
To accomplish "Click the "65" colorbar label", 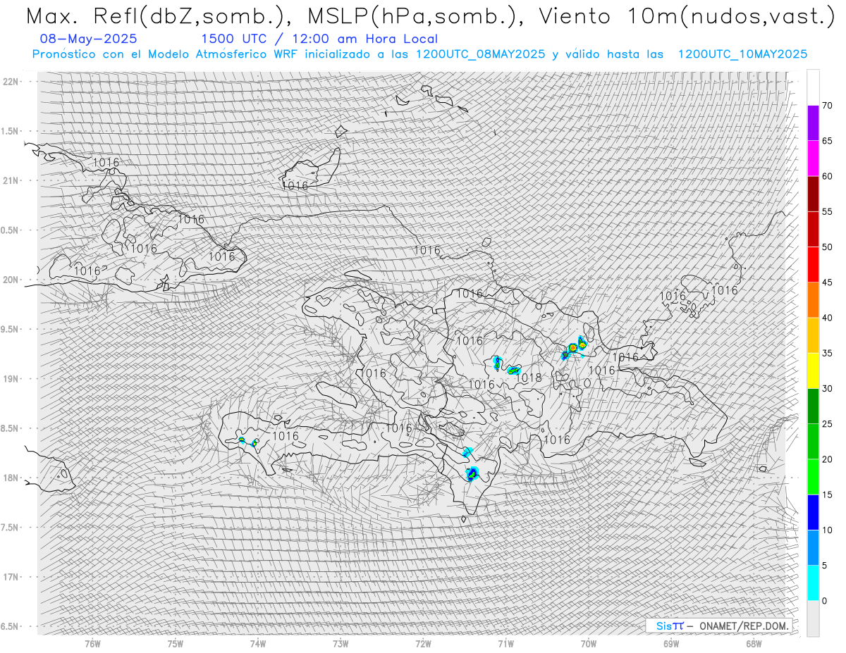I will click(x=827, y=141).
